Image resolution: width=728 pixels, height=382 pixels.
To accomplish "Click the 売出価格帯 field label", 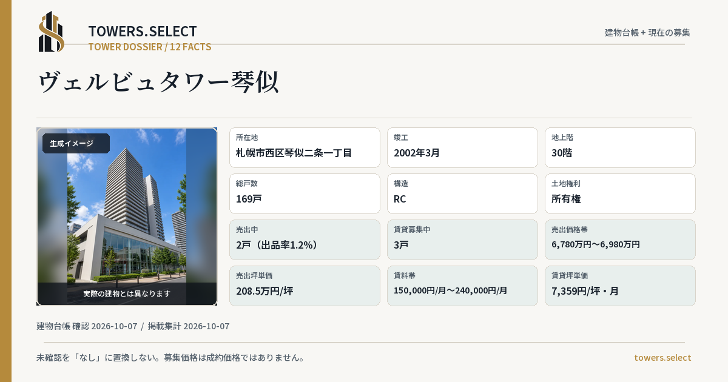I will pyautogui.click(x=570, y=230).
